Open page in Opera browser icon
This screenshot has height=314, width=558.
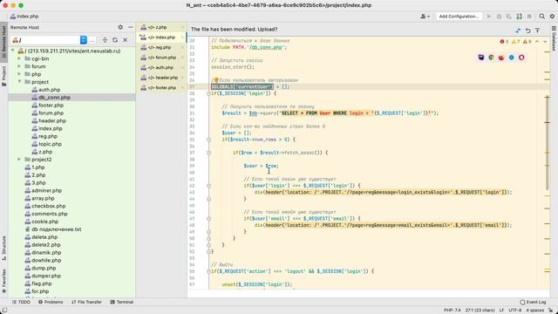521,58
